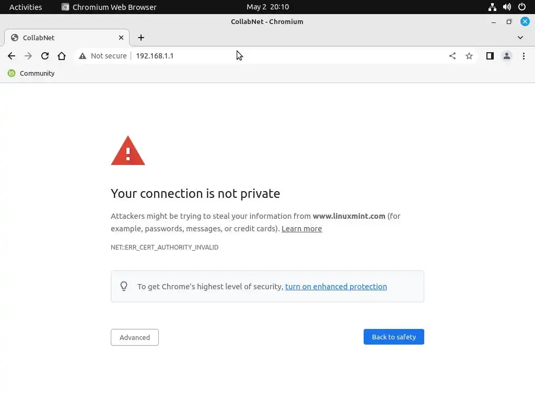Image resolution: width=535 pixels, height=401 pixels.
Task: Open the Community bookmark
Action: pyautogui.click(x=31, y=74)
